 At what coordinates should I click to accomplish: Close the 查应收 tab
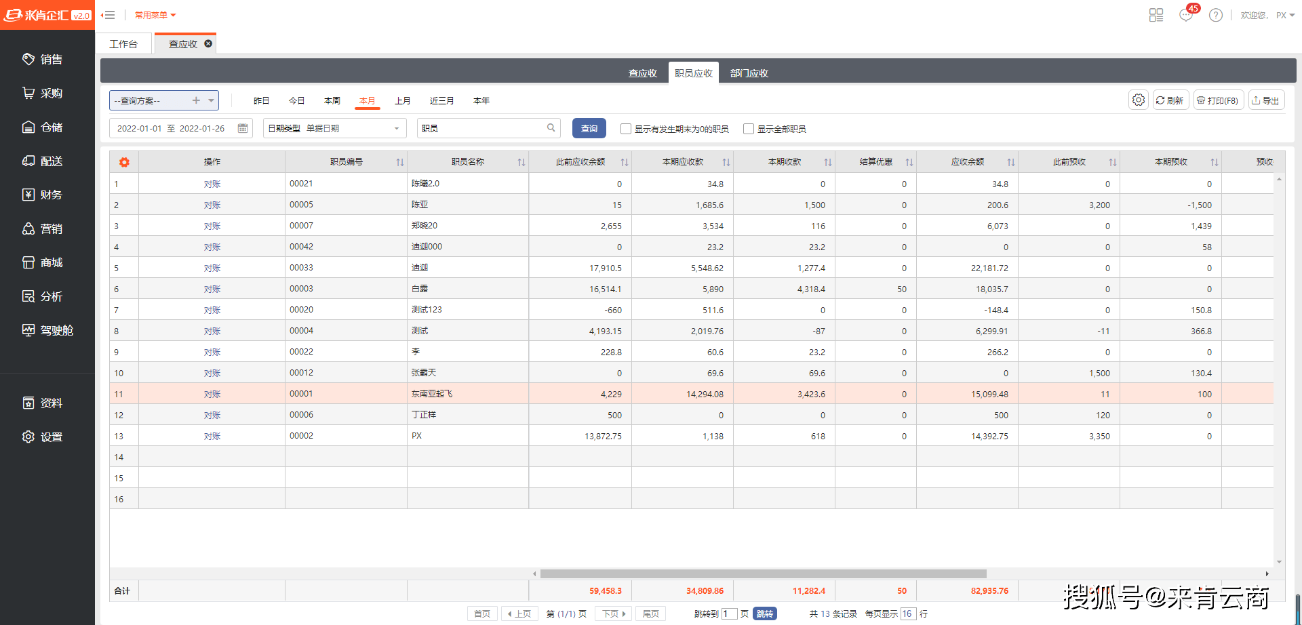pyautogui.click(x=208, y=43)
